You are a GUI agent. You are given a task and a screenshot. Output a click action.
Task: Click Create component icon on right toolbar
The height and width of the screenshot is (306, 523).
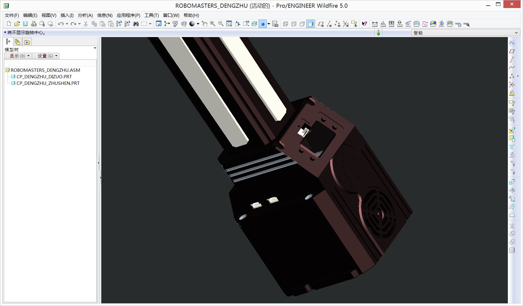point(512,138)
